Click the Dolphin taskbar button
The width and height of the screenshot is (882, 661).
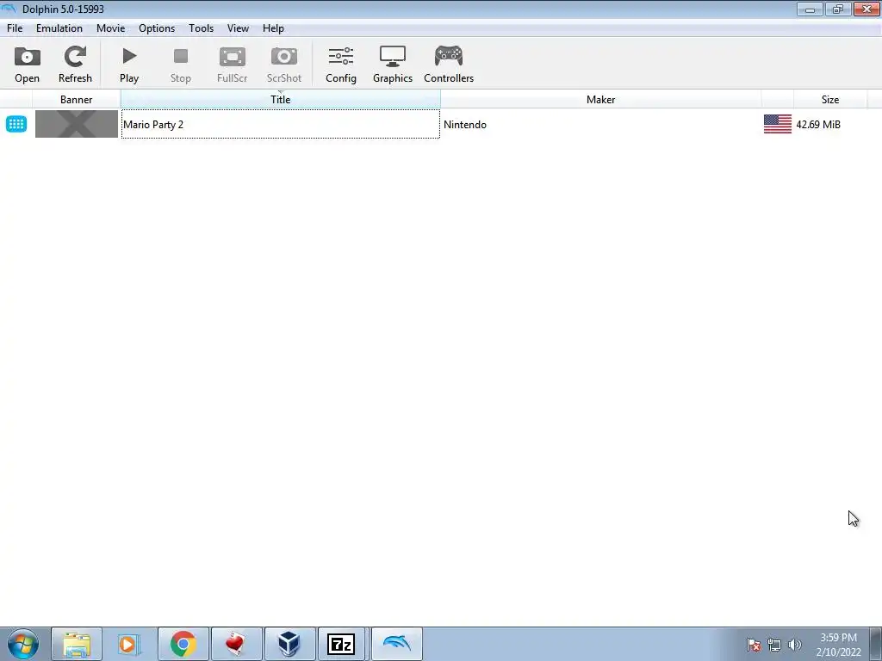pyautogui.click(x=396, y=644)
